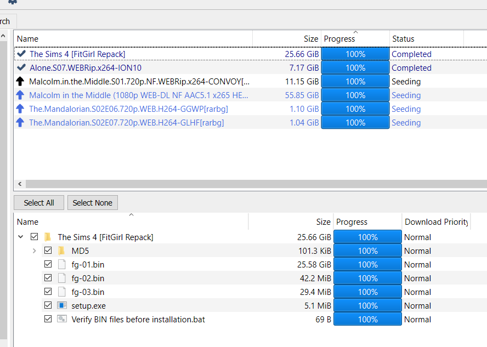The image size is (487, 347).
Task: Open the settings gear icon
Action: tap(14, 3)
